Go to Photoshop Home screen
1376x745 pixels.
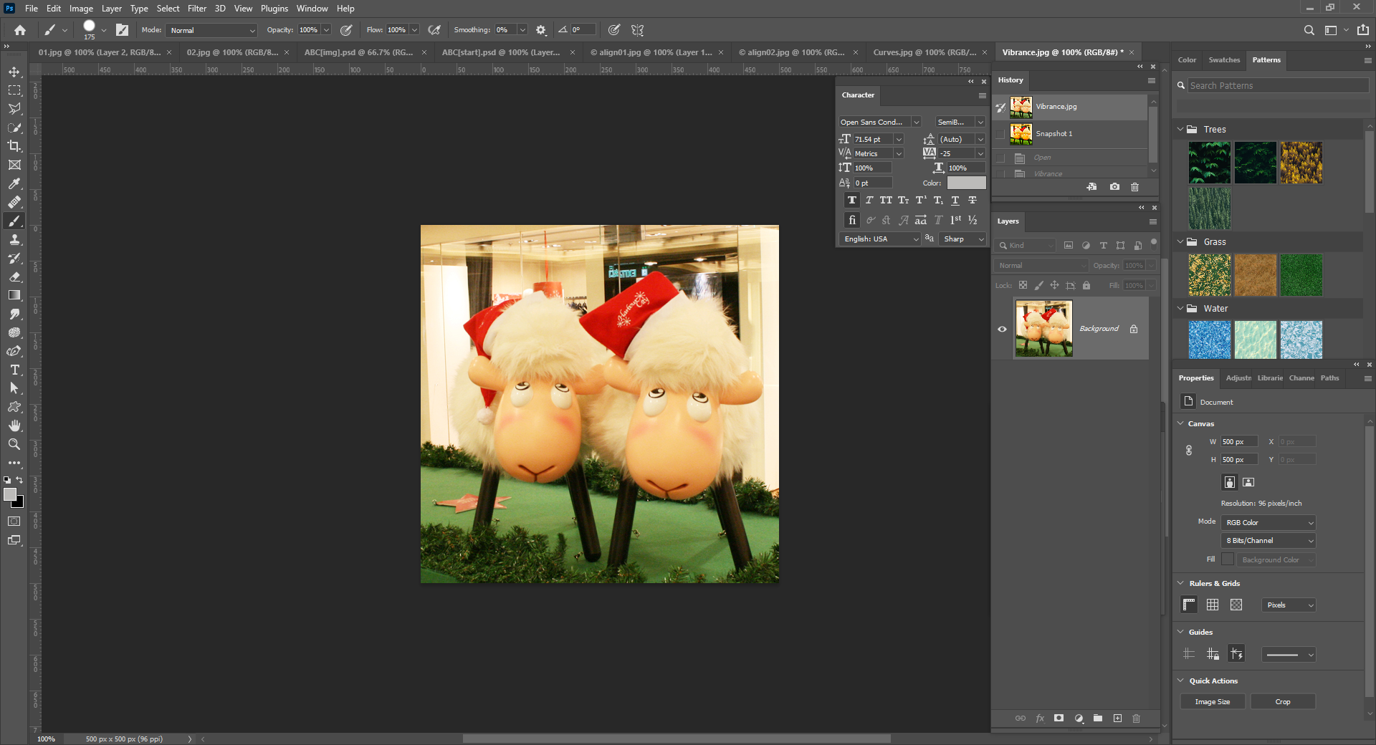pos(20,30)
